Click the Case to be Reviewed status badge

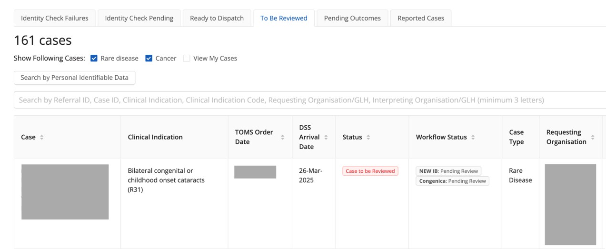tap(370, 171)
